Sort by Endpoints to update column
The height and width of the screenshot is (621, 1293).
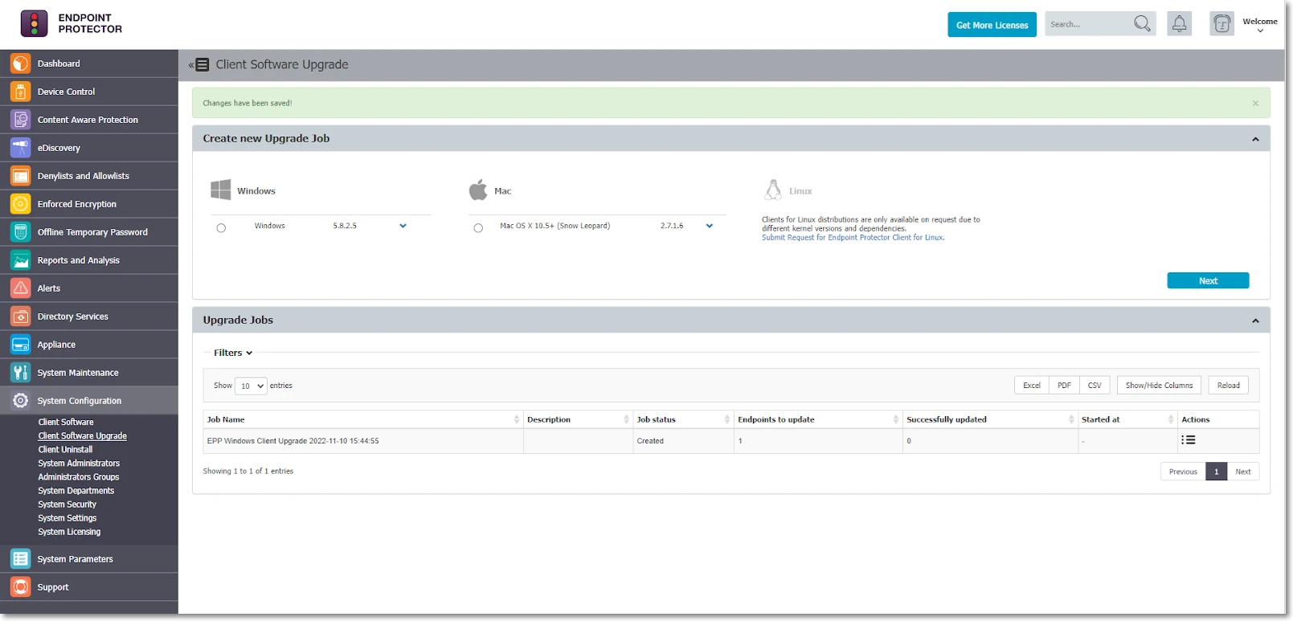click(x=818, y=419)
